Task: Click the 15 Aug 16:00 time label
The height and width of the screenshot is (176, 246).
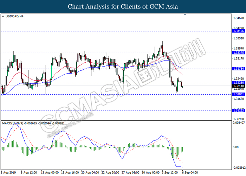Action: tap(70, 172)
